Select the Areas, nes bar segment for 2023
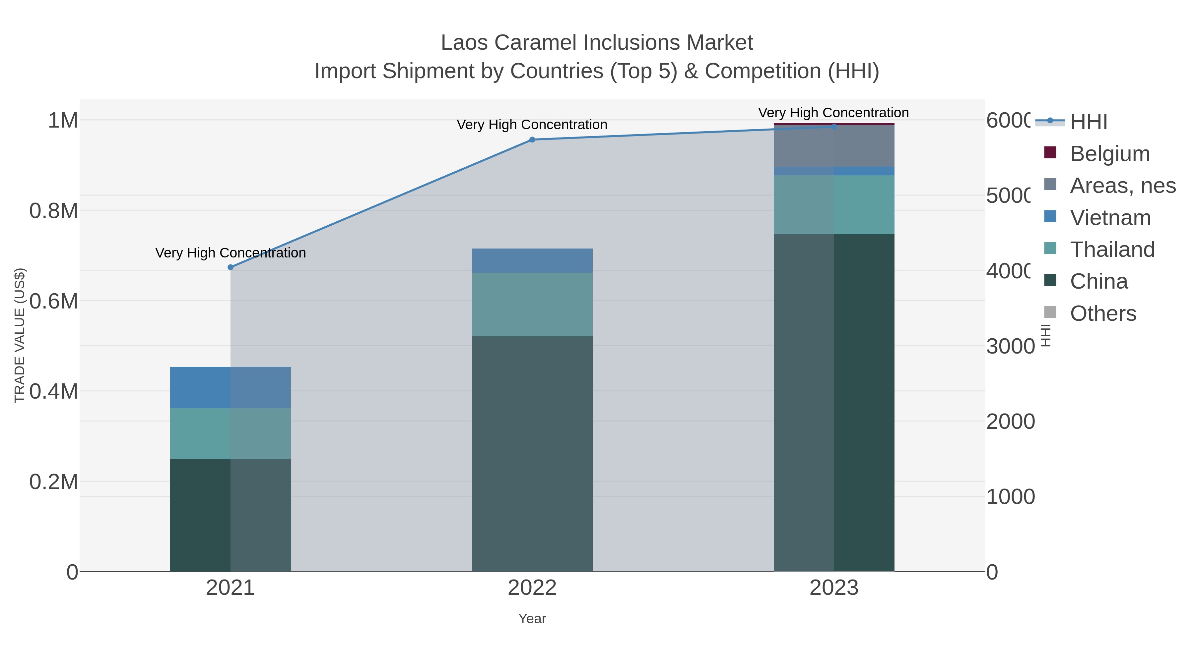 (x=834, y=146)
